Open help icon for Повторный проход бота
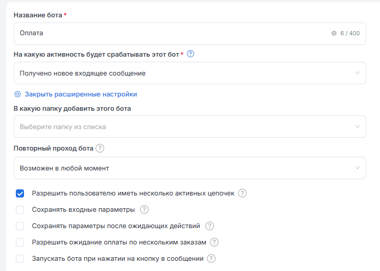Screen dimensions: 380x271 (100, 148)
